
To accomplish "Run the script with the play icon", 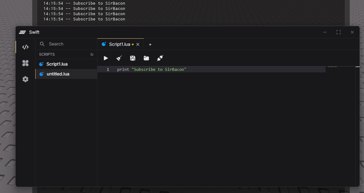I will 106,58.
